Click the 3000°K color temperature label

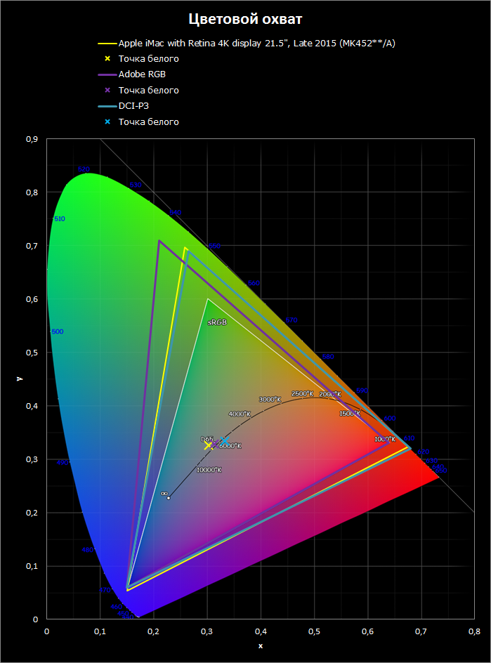[270, 399]
